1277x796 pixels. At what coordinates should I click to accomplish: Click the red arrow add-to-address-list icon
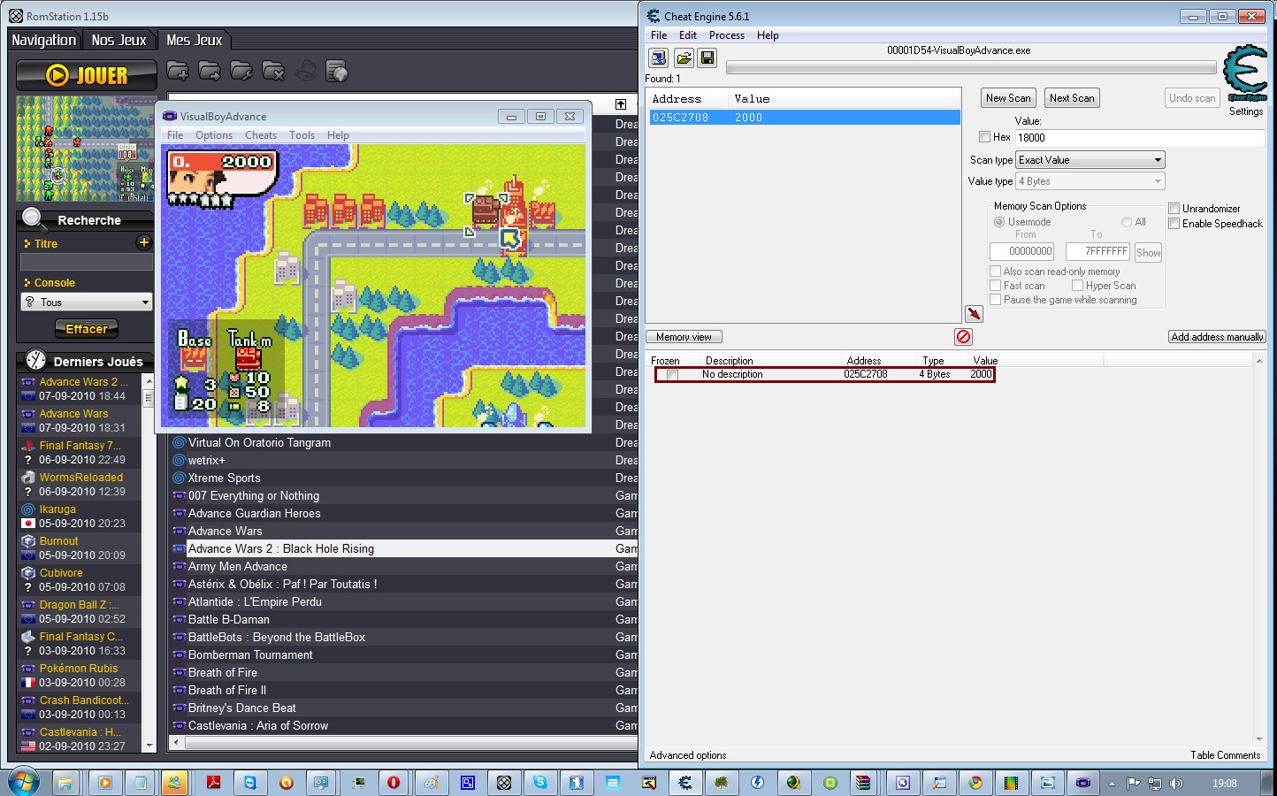(974, 314)
